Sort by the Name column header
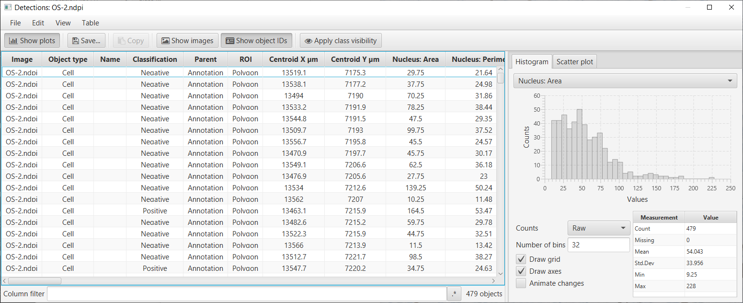The width and height of the screenshot is (743, 303). click(110, 59)
